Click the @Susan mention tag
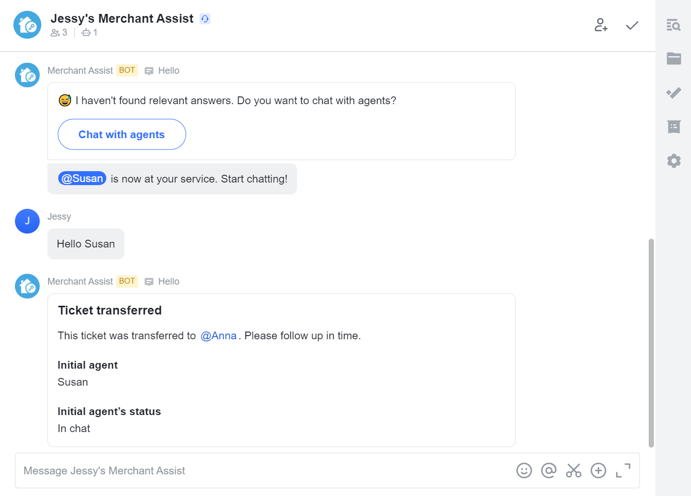The height and width of the screenshot is (496, 691). (82, 178)
